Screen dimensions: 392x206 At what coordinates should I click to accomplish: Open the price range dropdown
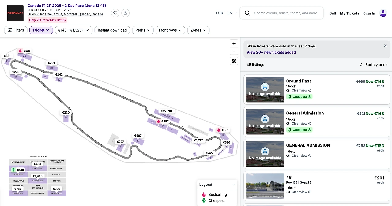click(73, 30)
